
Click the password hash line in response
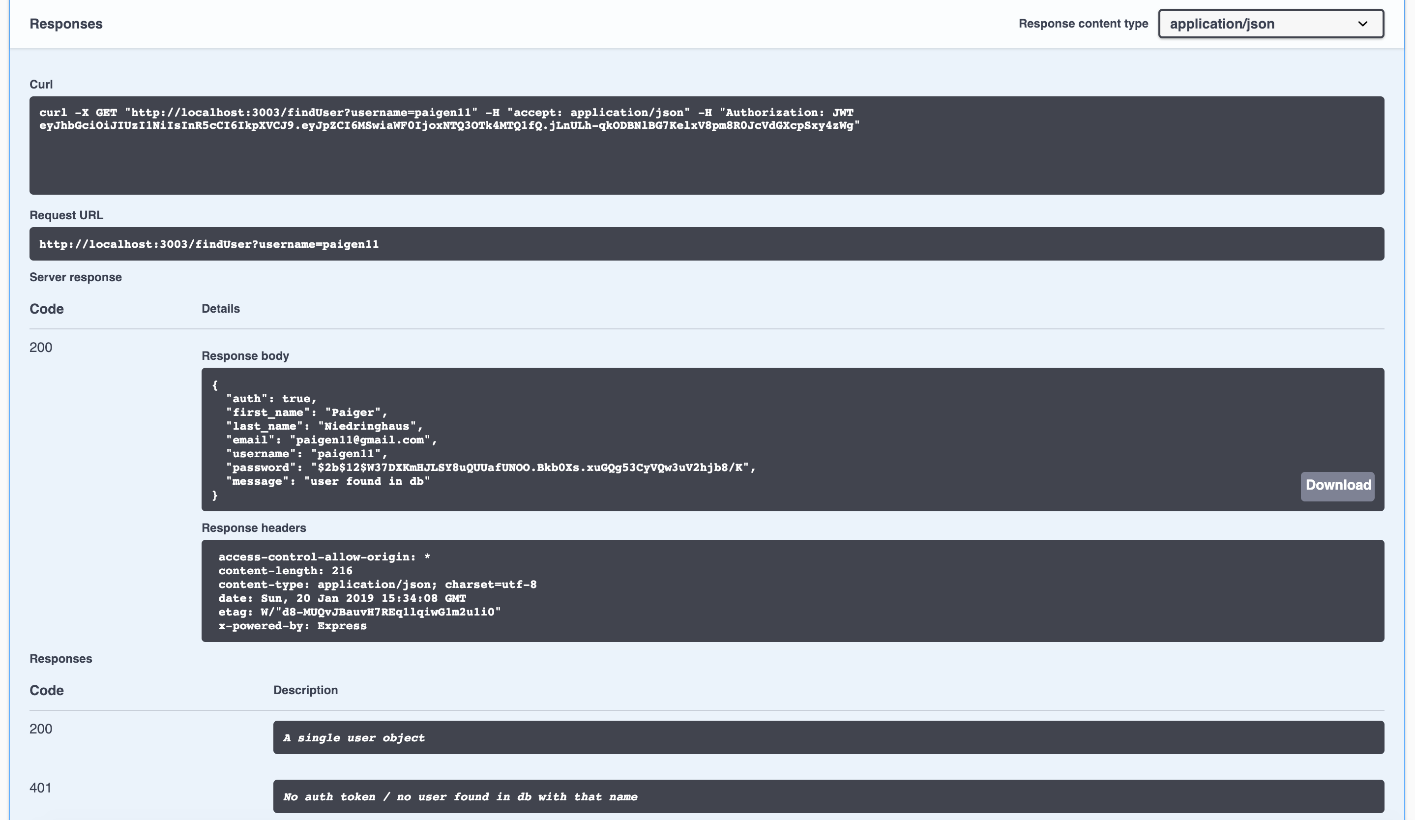[491, 468]
